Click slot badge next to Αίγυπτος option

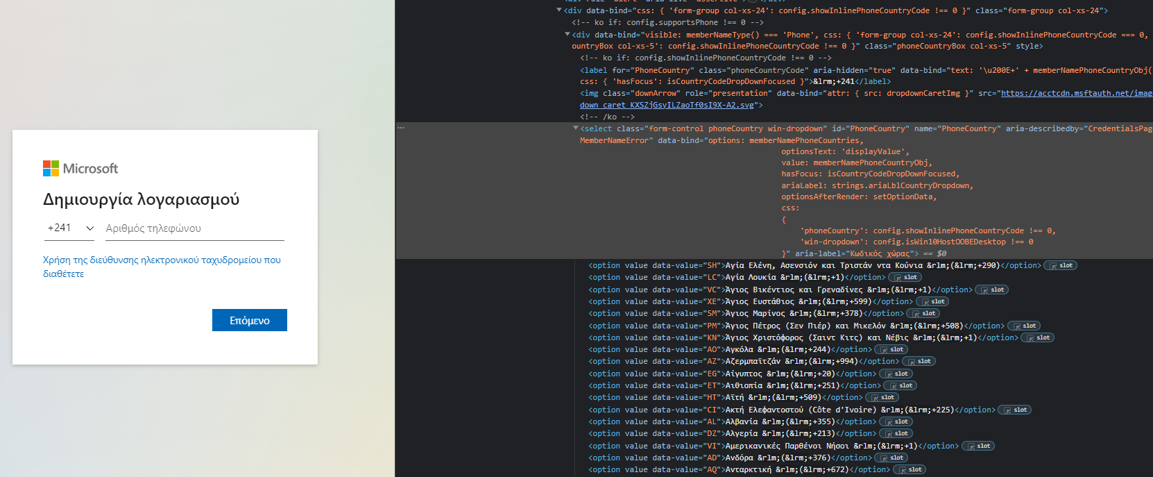[x=896, y=374]
